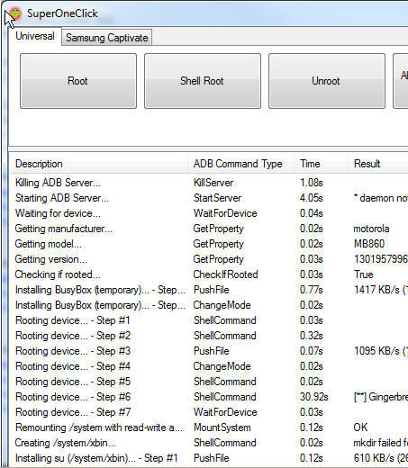Click the '610 KB/s' result cell
Viewport: 408px width, 468px height.
381,458
